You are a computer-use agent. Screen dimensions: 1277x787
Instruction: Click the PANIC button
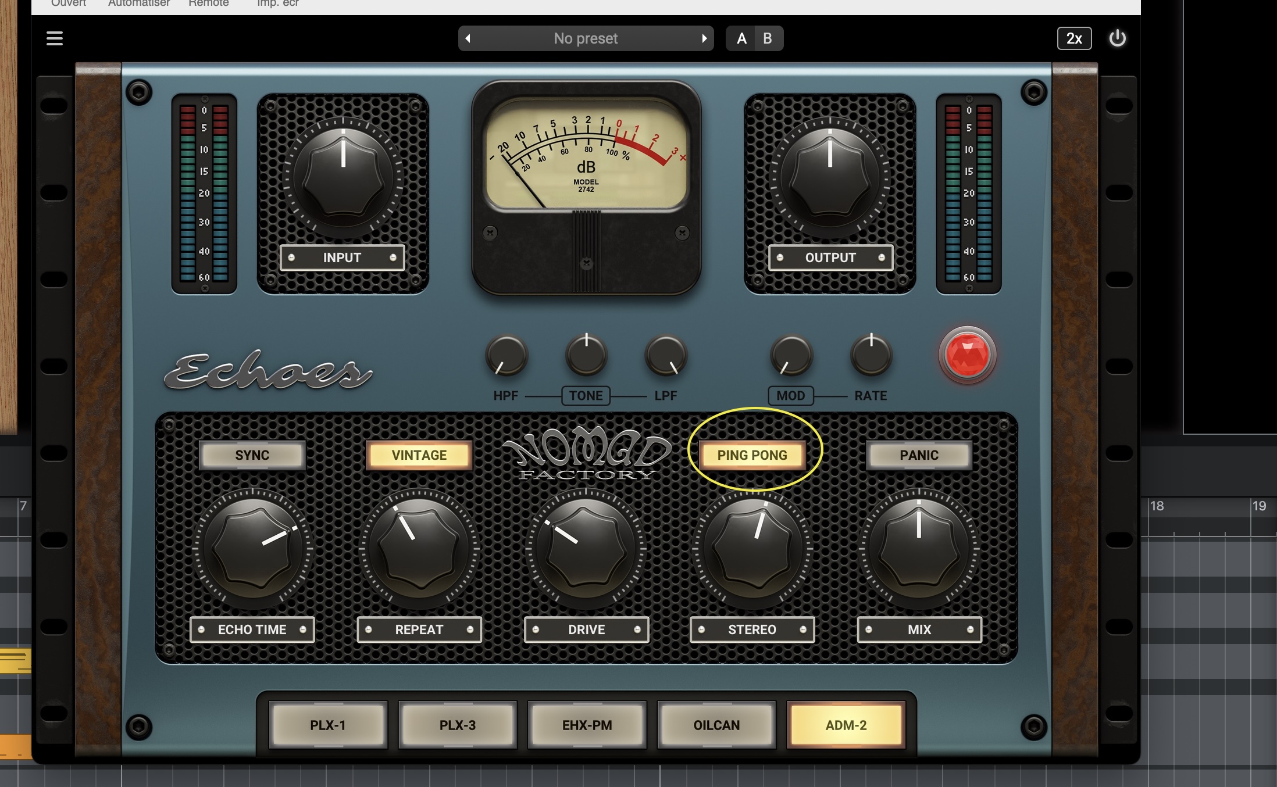[919, 455]
